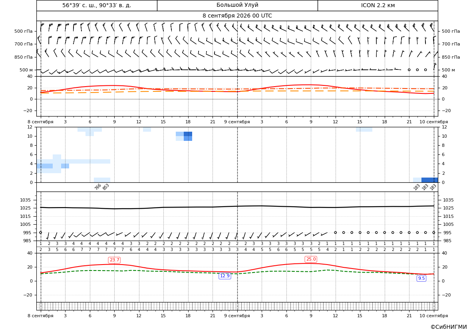Click the dark blue fog cell at bottom right
The height and width of the screenshot is (330, 467).
coord(429,180)
